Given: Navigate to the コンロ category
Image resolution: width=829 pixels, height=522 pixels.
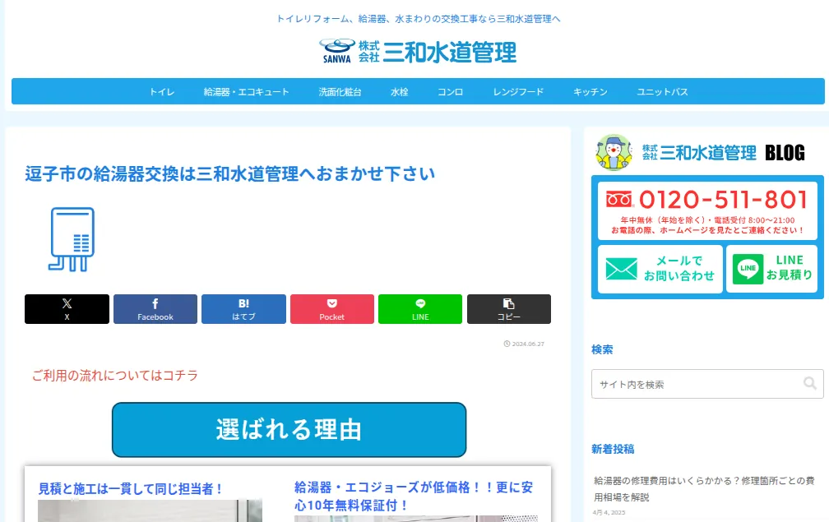Looking at the screenshot, I should pos(451,92).
